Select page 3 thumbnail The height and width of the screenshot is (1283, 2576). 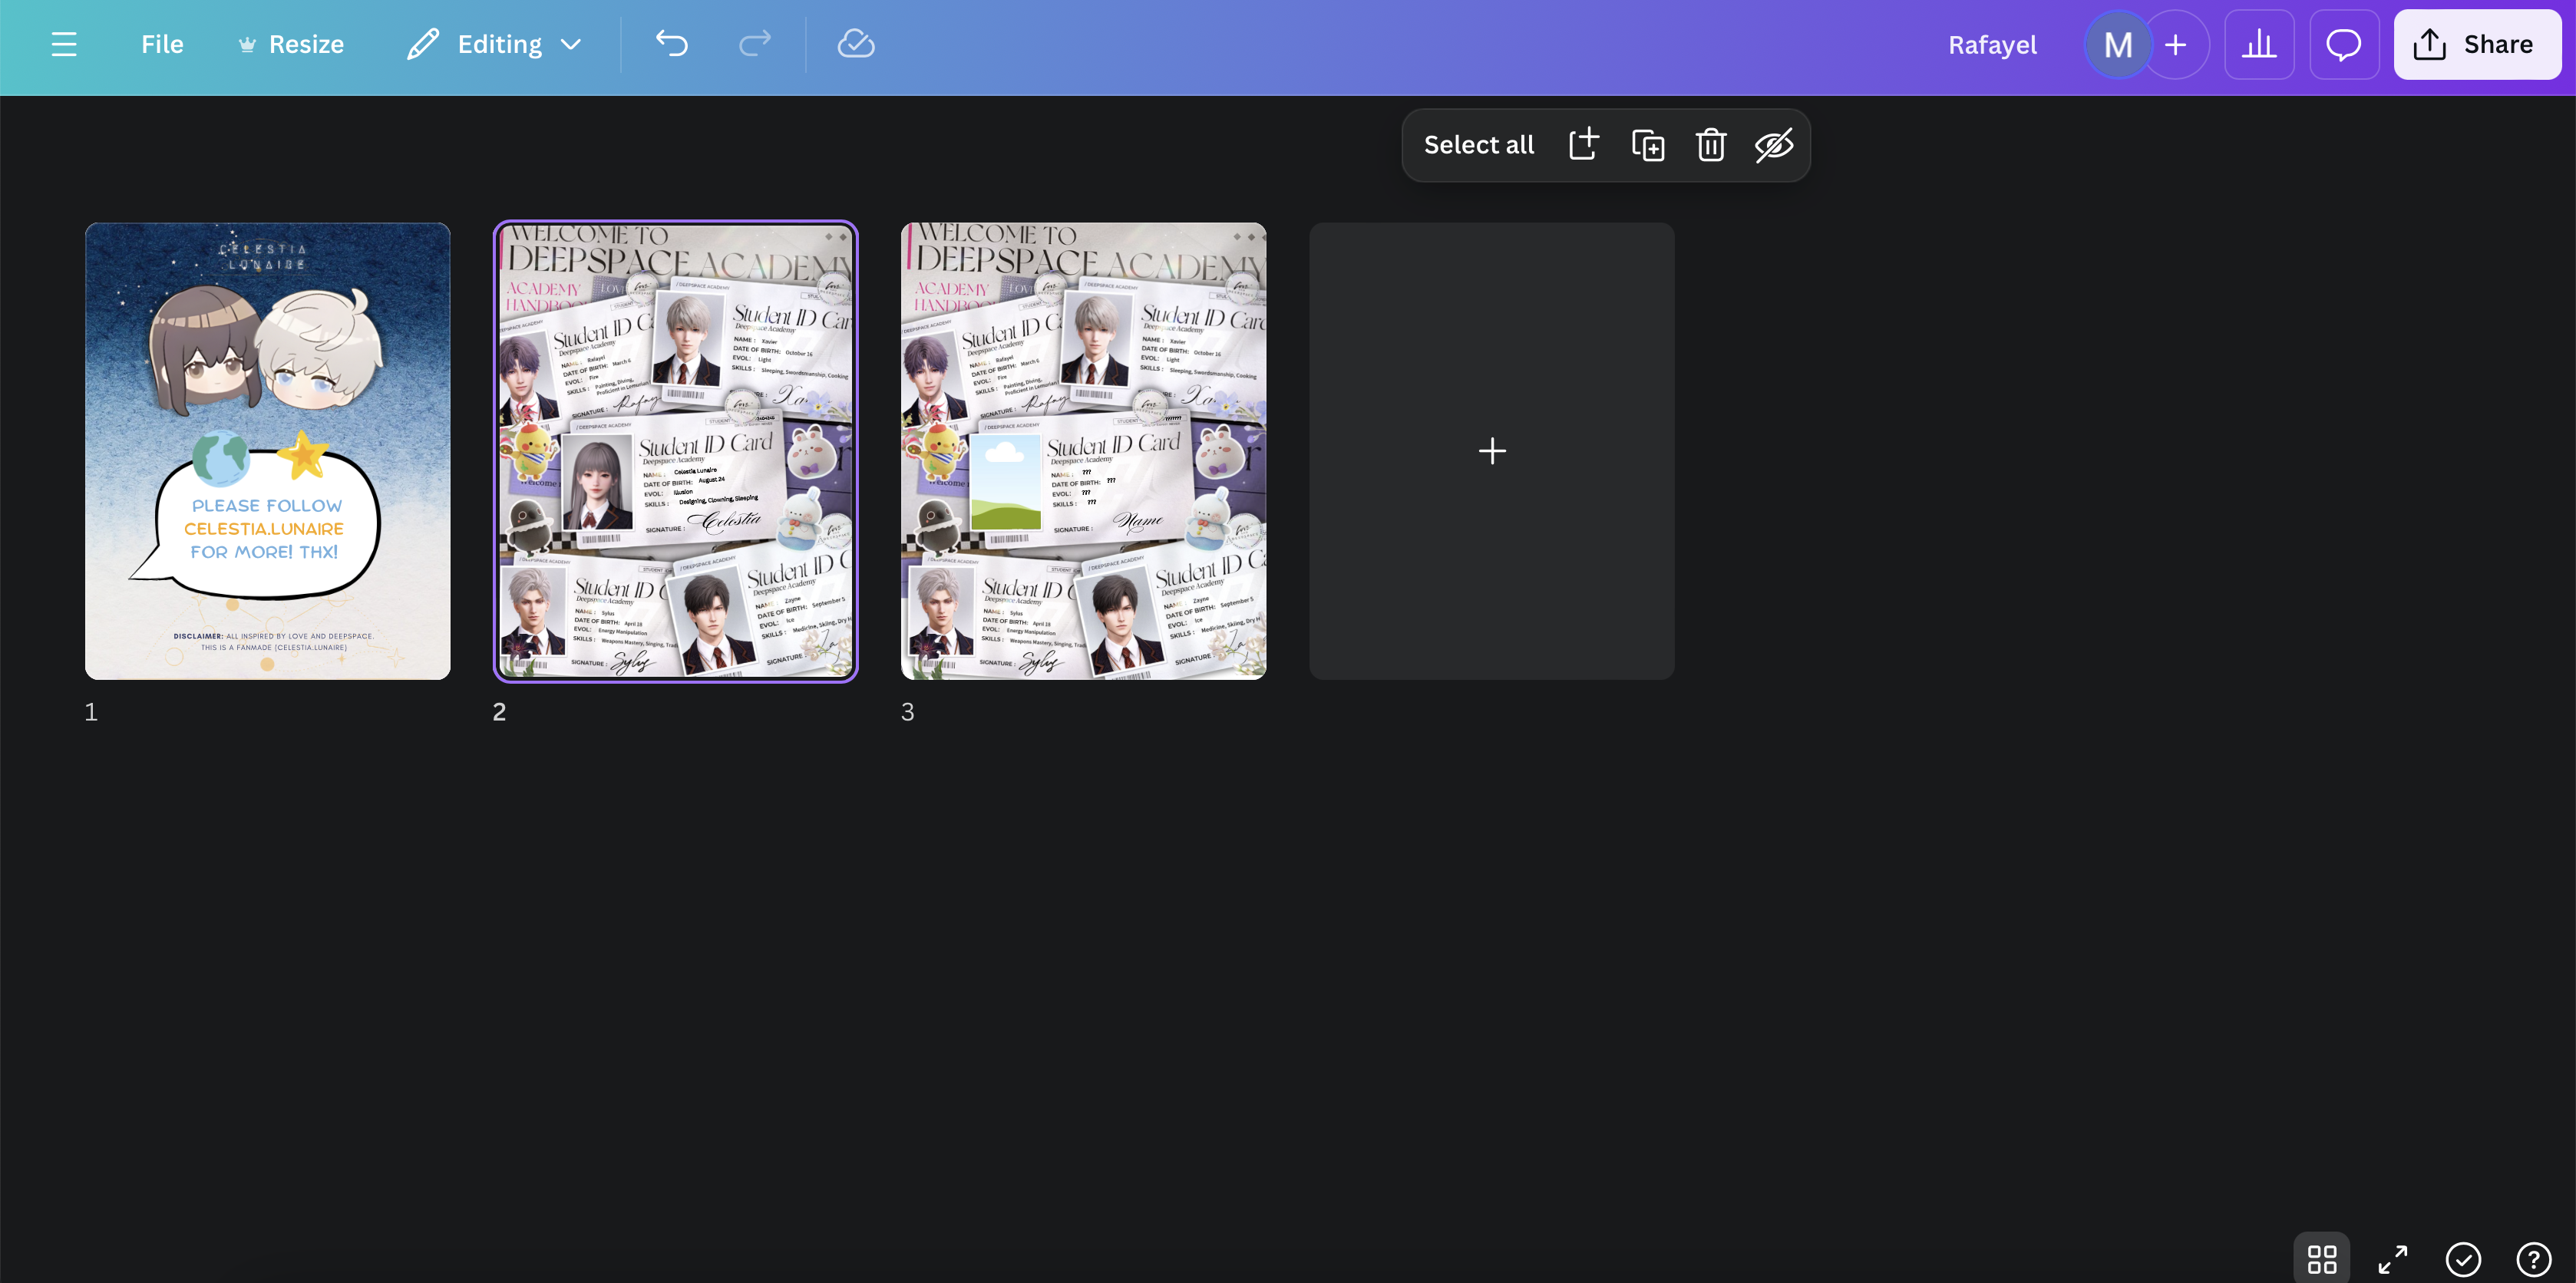1083,450
